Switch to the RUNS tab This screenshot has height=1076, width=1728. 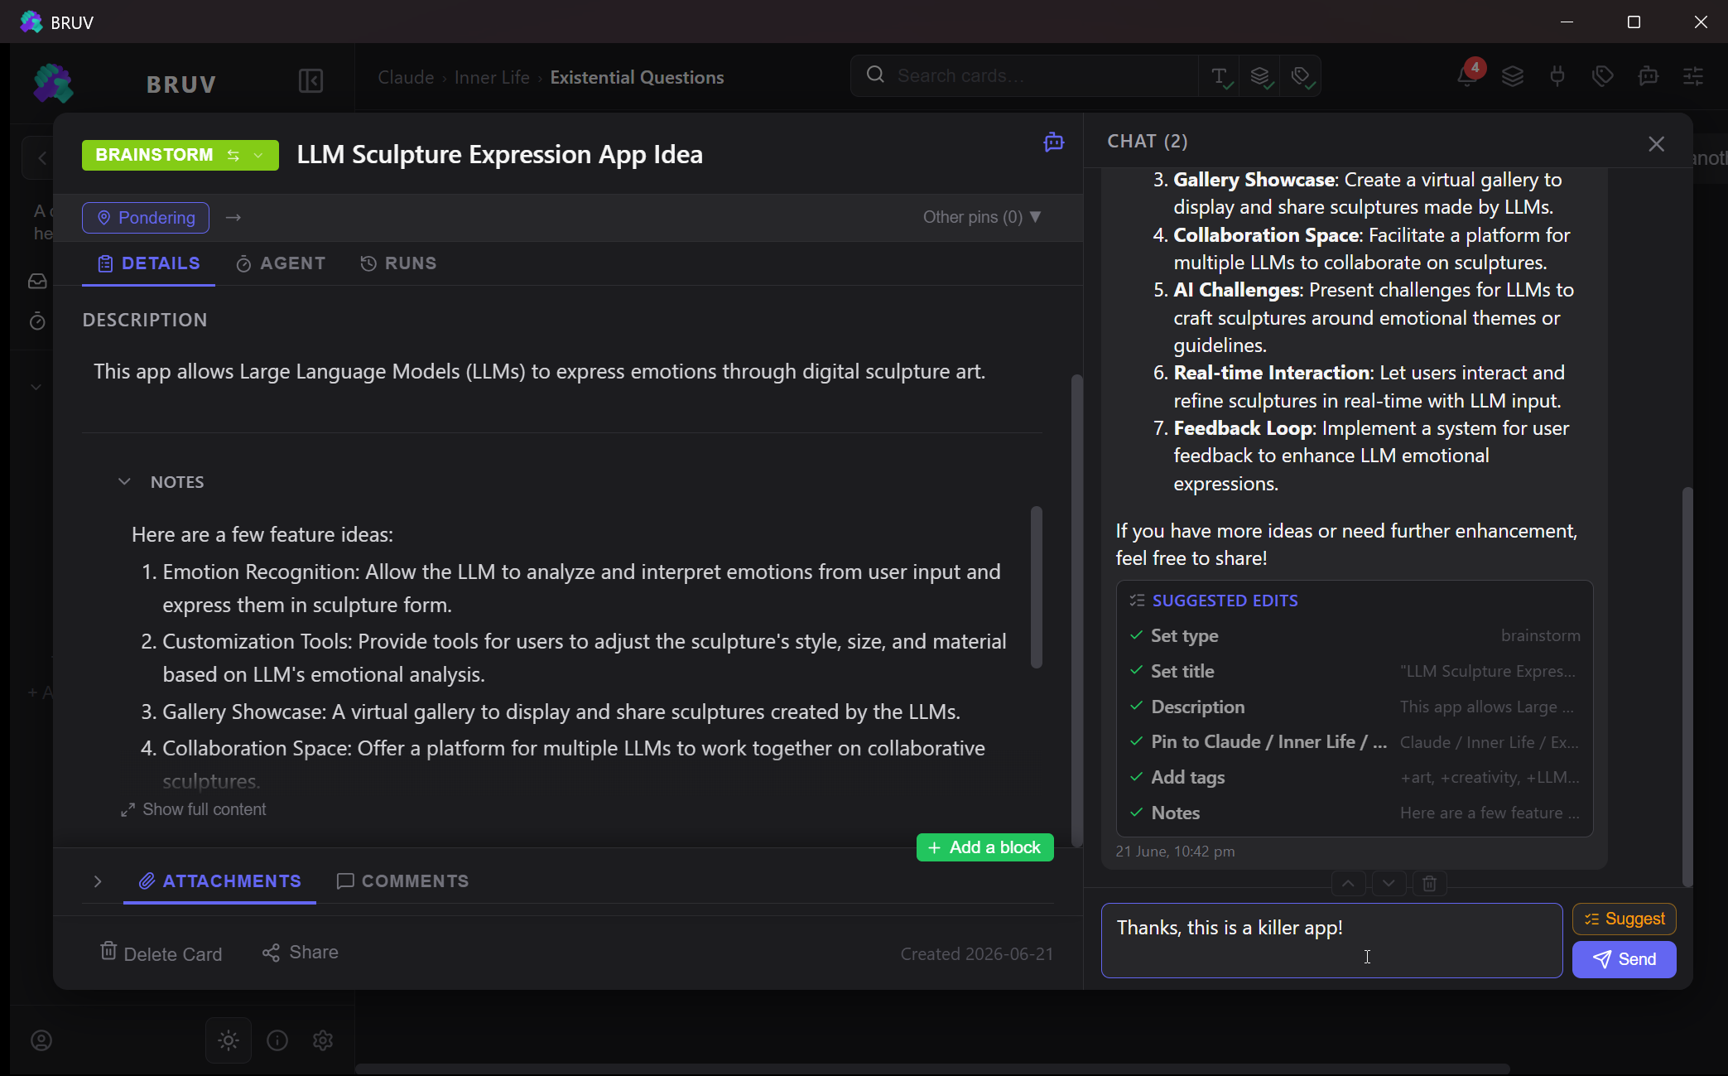[398, 263]
